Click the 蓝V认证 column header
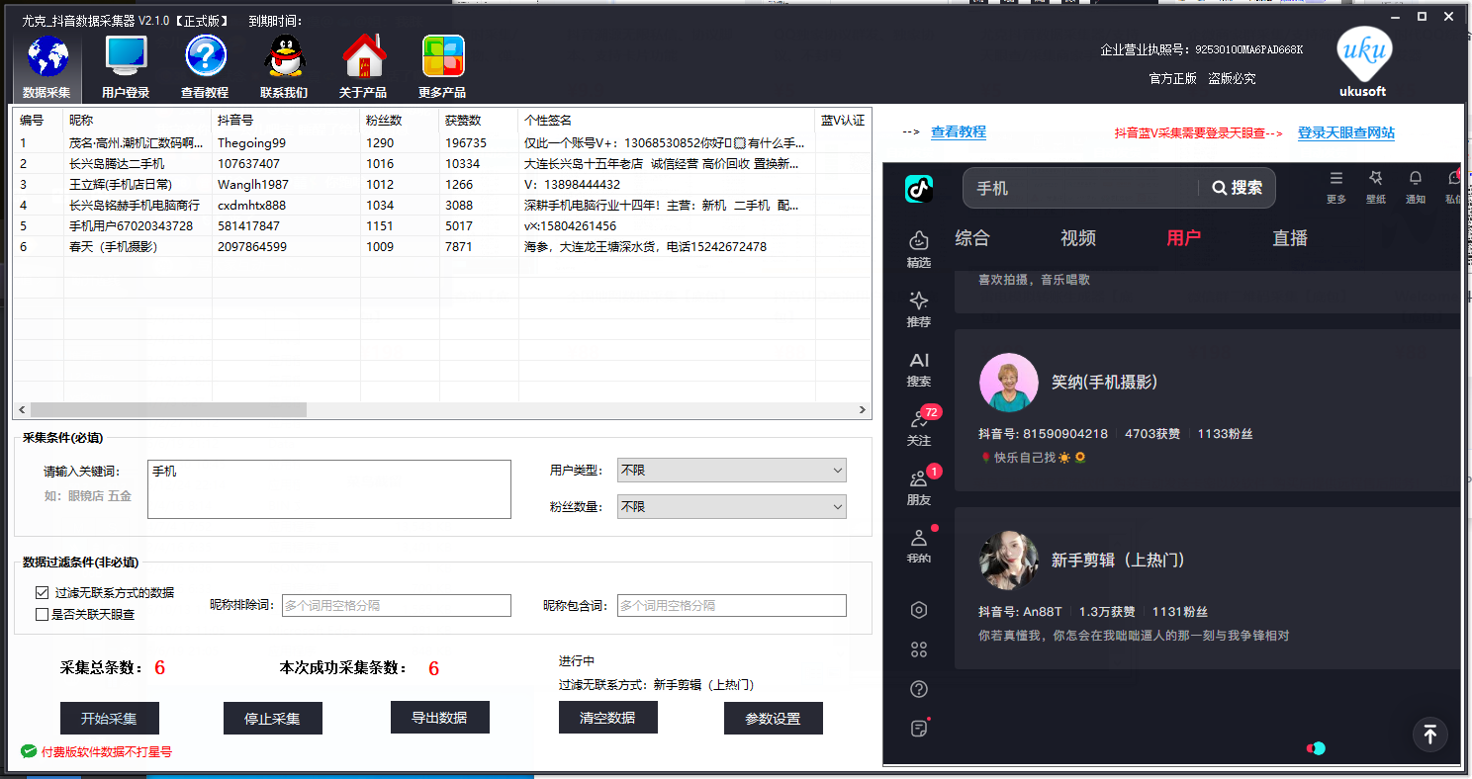Image resolution: width=1472 pixels, height=779 pixels. coord(843,121)
